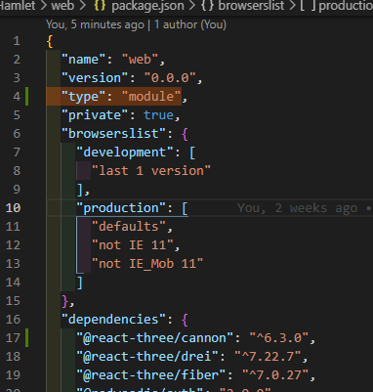The height and width of the screenshot is (392, 373).
Task: Click the "not IE 11" string
Action: pos(132,245)
